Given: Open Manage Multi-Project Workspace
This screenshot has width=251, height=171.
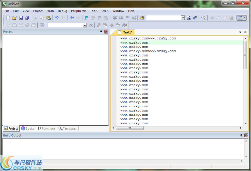Looking at the screenshot, I should pyautogui.click(x=105, y=25).
